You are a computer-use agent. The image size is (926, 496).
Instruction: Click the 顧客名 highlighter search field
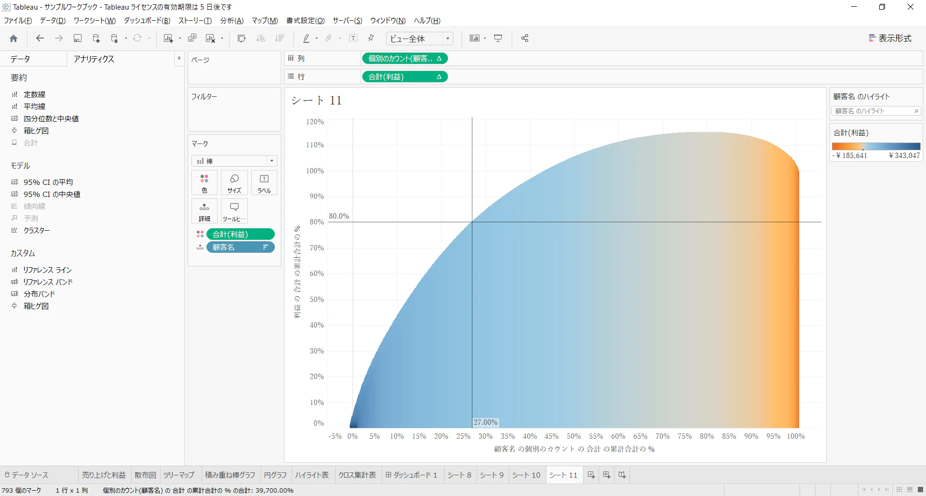[876, 111]
